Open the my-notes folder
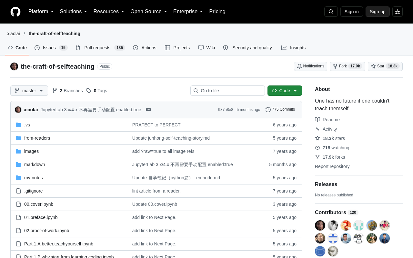This screenshot has height=258, width=413. (34, 178)
